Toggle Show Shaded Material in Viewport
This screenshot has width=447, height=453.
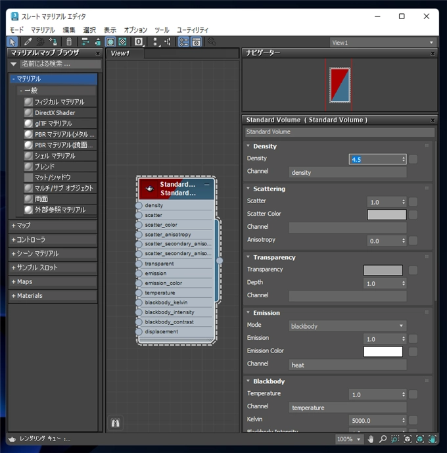click(110, 42)
